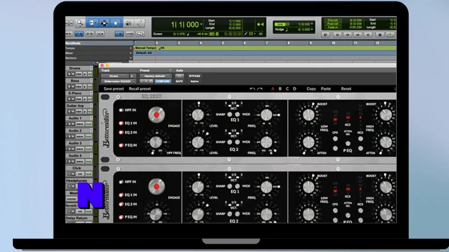Click the online clock transport icon
449x252 pixels.
coord(326,35)
